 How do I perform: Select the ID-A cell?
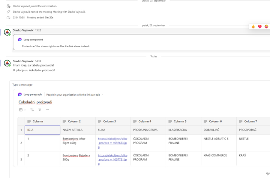pos(42,130)
